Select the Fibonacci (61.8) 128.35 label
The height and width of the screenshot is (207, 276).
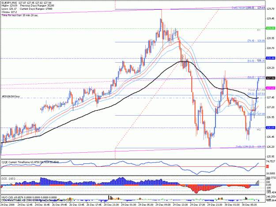coord(256,60)
